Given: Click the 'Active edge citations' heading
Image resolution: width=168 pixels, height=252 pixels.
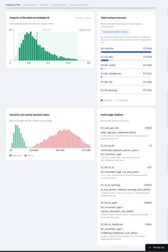Looking at the screenshot, I should click(x=112, y=115).
